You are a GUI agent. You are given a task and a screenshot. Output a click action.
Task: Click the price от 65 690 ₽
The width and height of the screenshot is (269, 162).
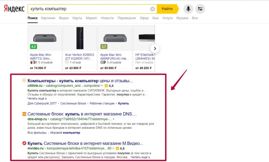coord(108,68)
